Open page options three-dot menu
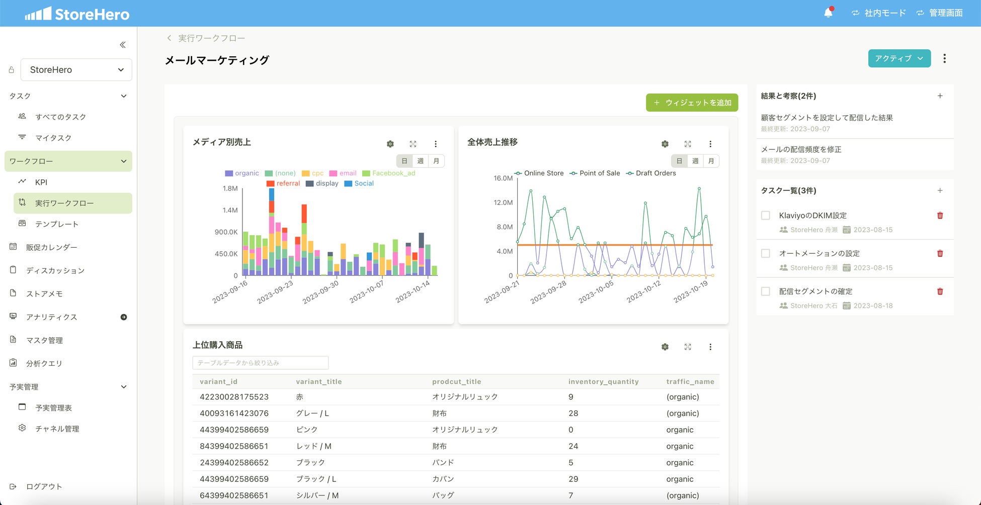This screenshot has width=981, height=505. point(944,59)
